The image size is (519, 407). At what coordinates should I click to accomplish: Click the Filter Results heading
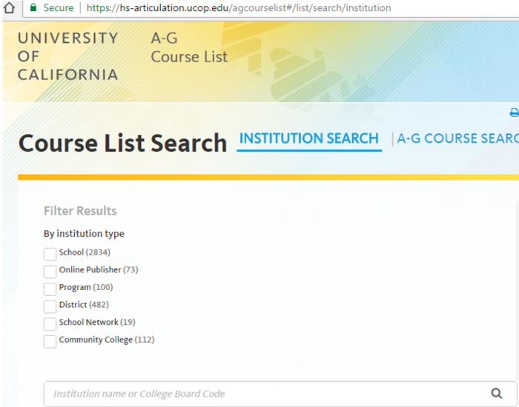(x=80, y=211)
